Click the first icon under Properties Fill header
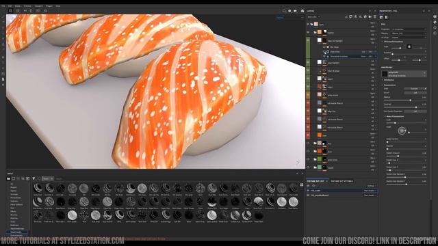The height and width of the screenshot is (246, 438). coord(382,17)
